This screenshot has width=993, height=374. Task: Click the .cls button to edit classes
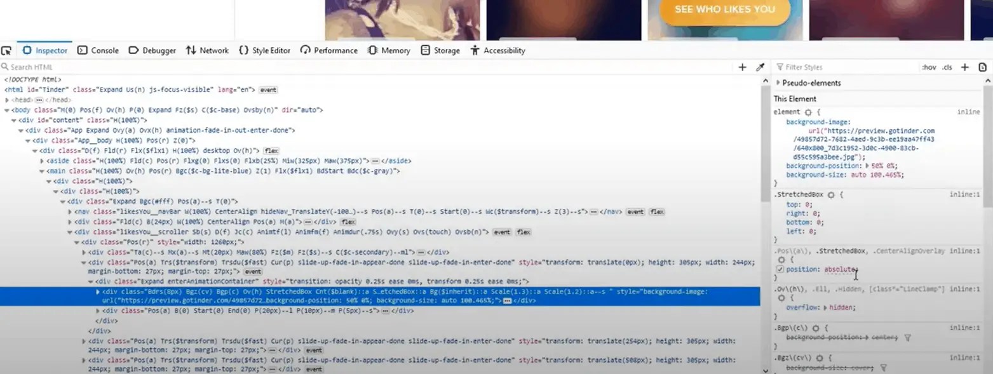click(x=947, y=67)
